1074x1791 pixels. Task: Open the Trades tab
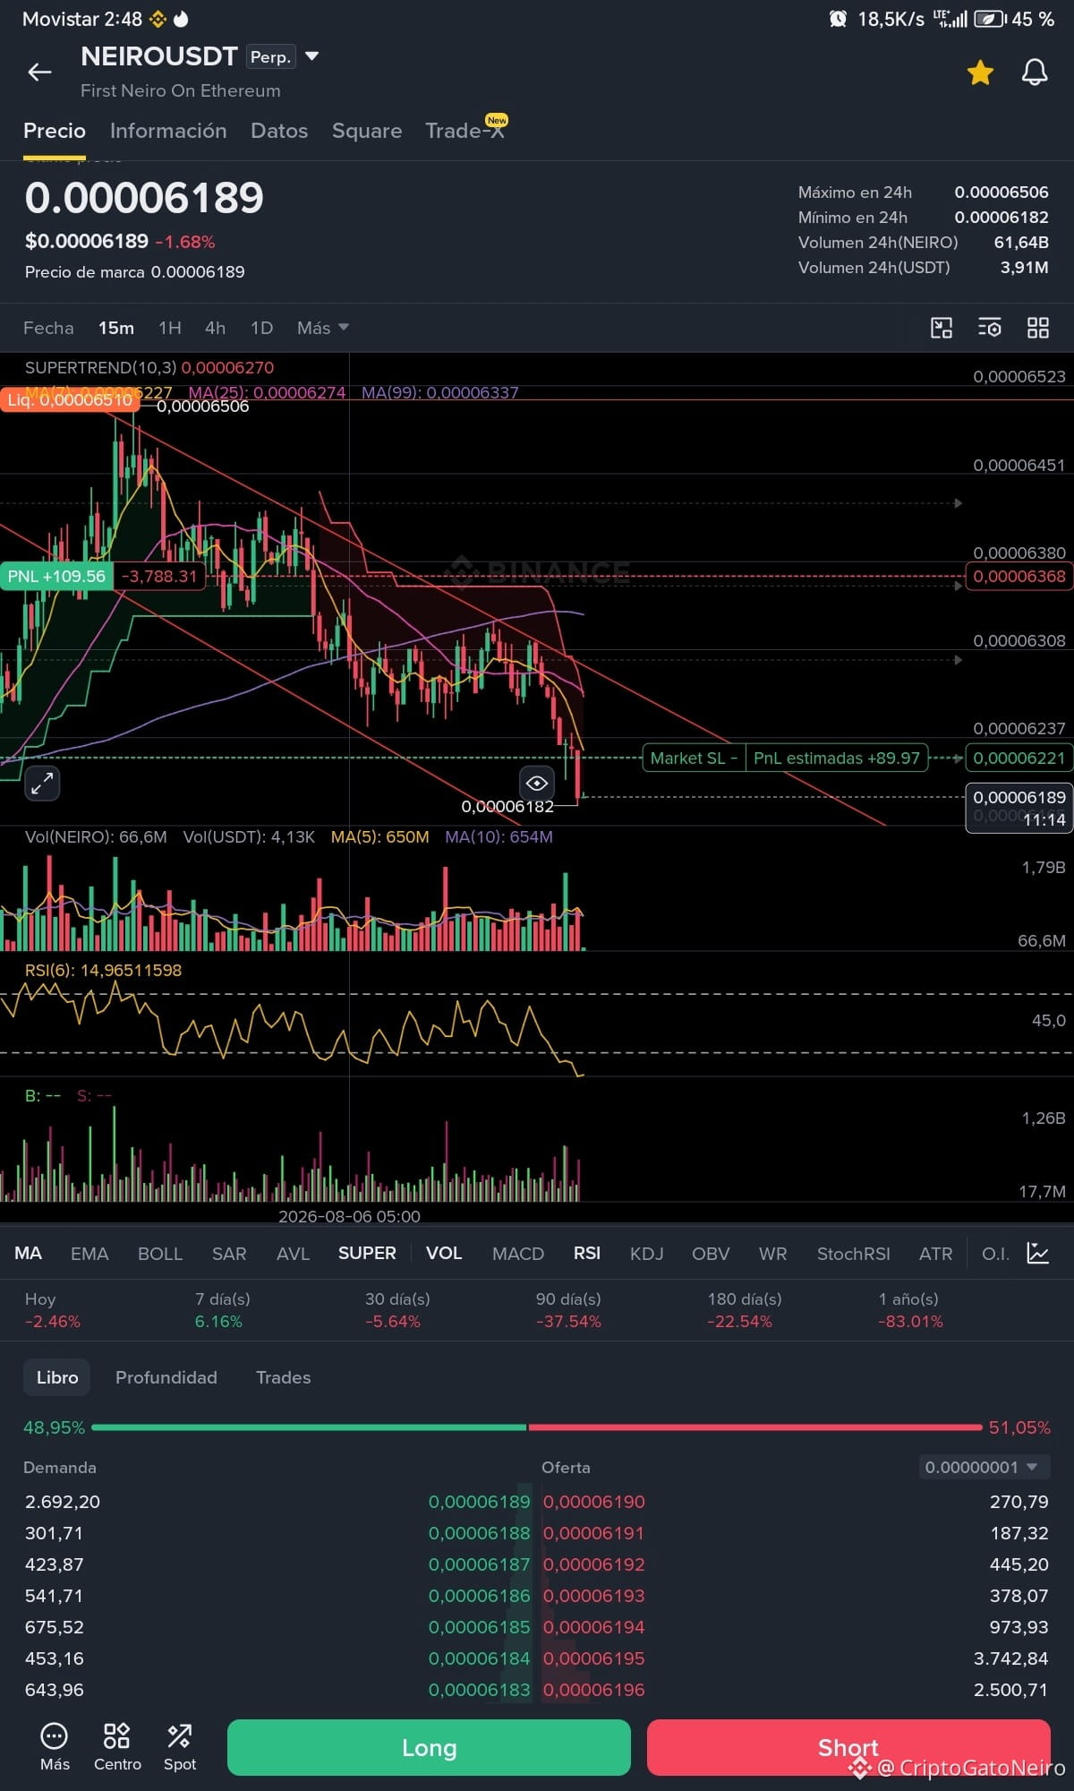[284, 1377]
